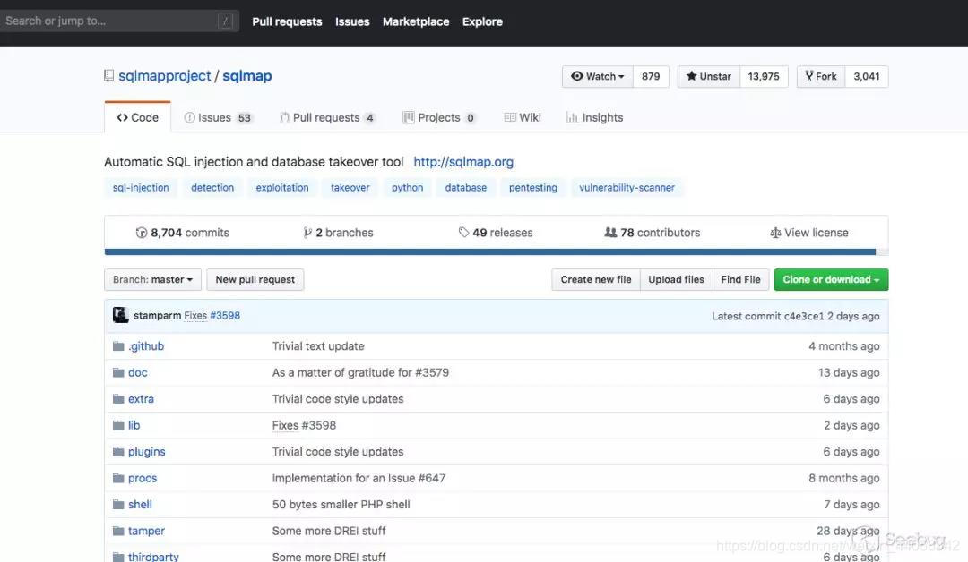
Task: Select the sql-injection topic tag
Action: (x=141, y=188)
